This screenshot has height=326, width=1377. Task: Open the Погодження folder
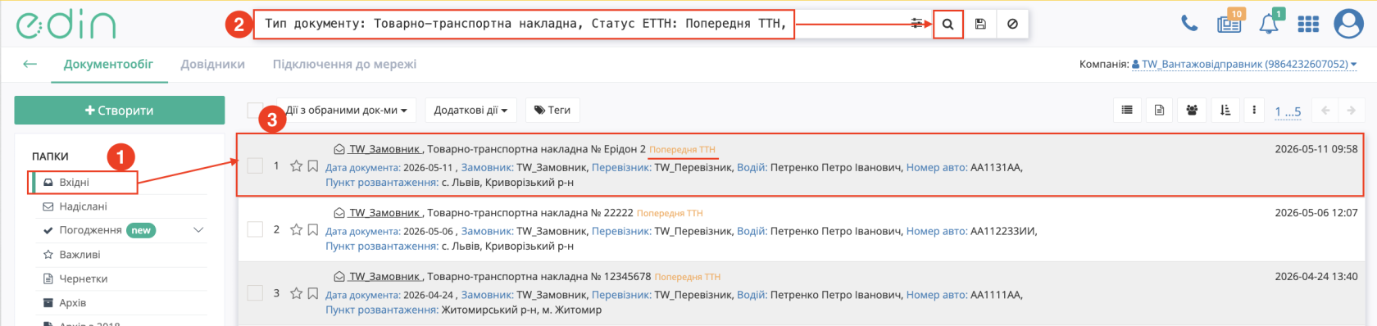pos(90,230)
